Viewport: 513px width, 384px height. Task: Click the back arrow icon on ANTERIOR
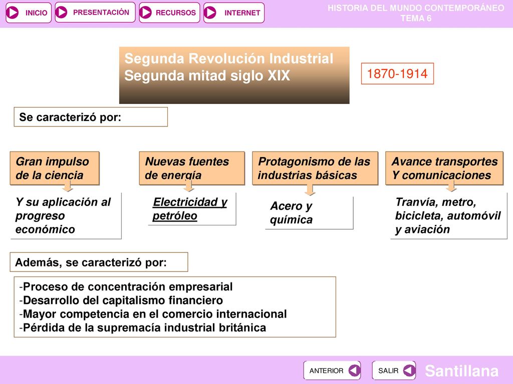(x=354, y=370)
